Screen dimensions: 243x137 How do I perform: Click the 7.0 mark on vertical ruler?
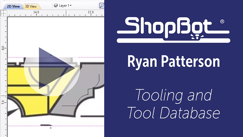[3, 102]
